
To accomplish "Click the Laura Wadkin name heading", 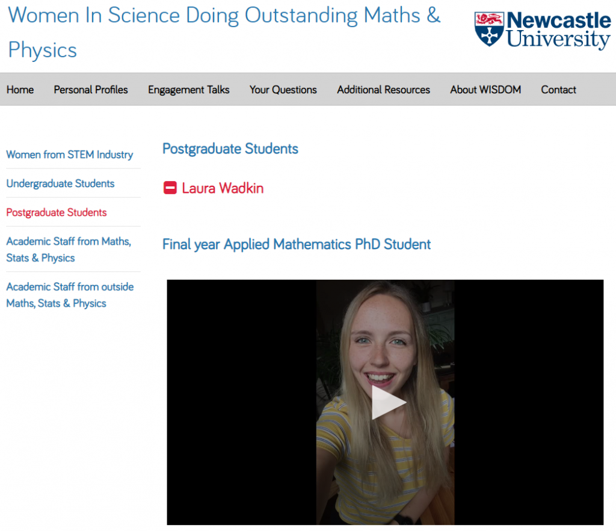I will click(x=223, y=188).
